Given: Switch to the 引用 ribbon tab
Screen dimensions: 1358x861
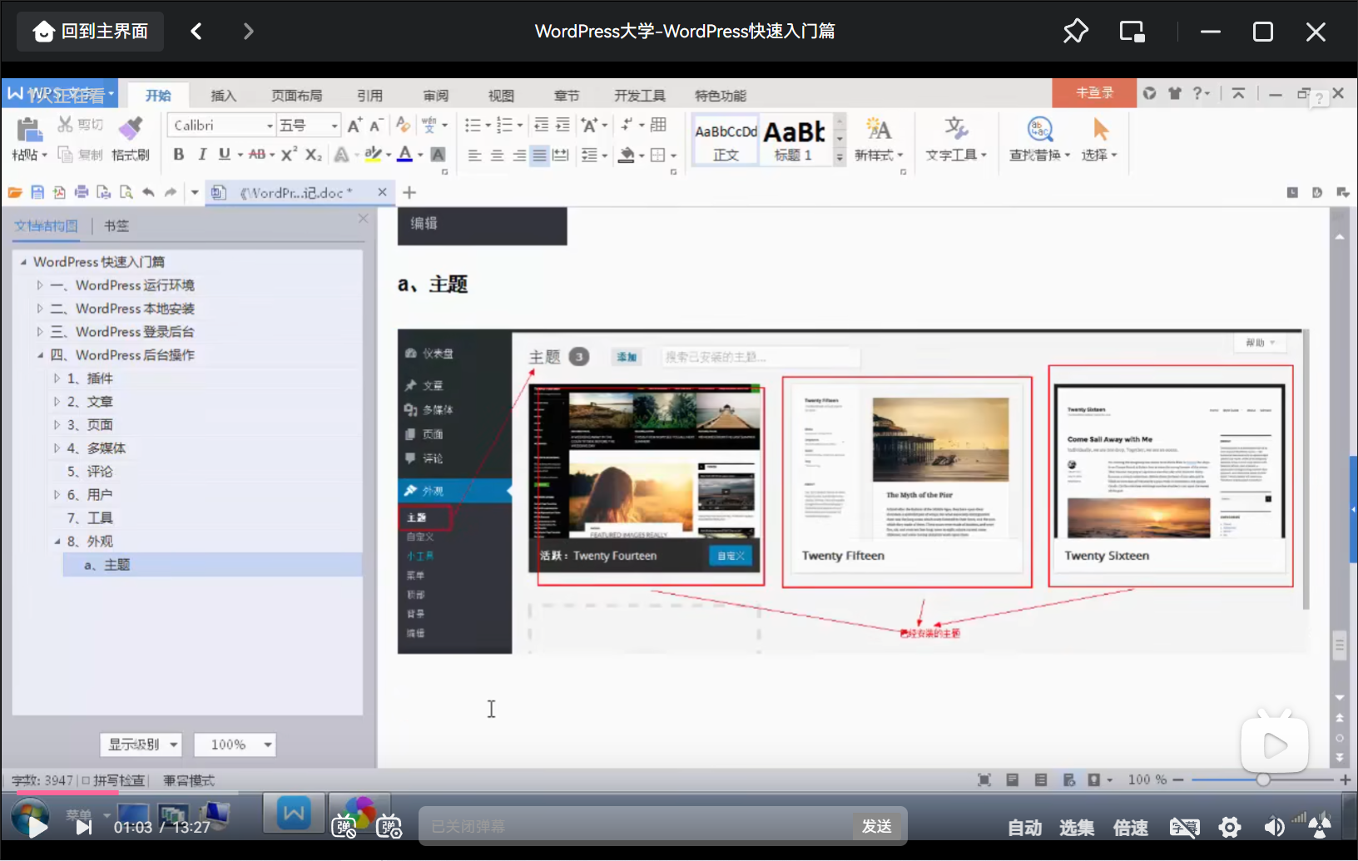Looking at the screenshot, I should click(x=369, y=96).
